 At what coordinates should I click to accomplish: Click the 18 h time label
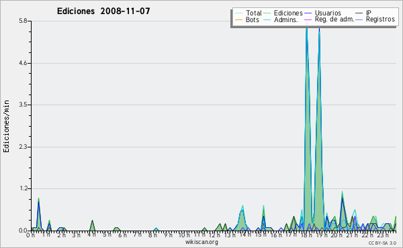306,235
